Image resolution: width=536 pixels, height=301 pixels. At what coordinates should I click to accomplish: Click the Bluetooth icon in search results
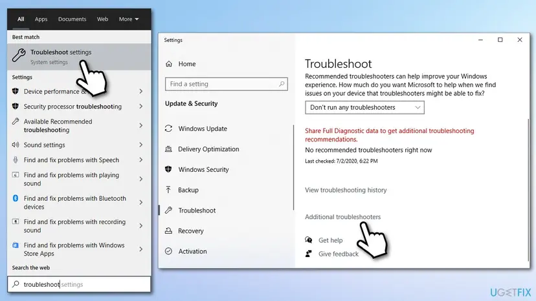(16, 198)
